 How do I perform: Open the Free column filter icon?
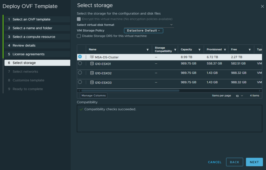click(250, 50)
